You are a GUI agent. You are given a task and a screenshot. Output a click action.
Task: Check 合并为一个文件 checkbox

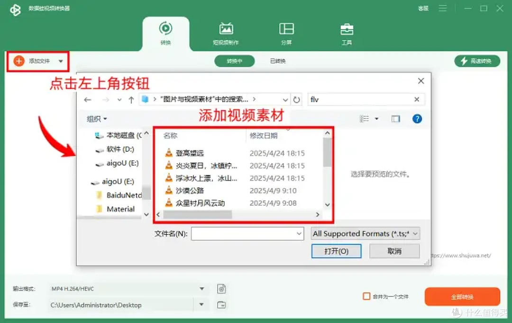coord(366,297)
